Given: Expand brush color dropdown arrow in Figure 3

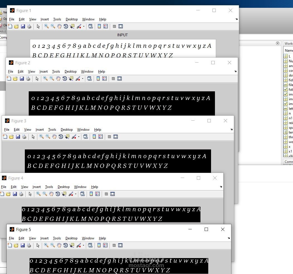Looking at the screenshot, I should [79, 137].
